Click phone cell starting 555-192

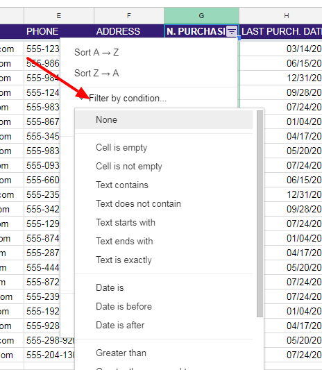pos(42,311)
